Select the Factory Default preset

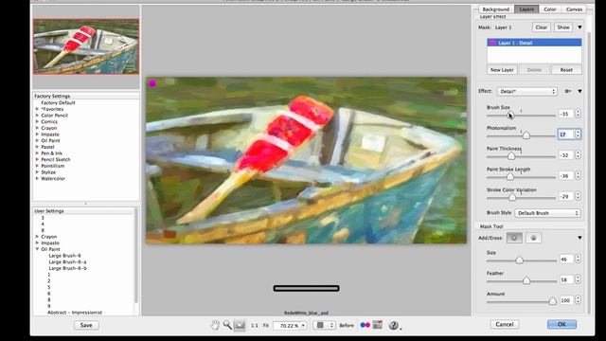tap(58, 103)
